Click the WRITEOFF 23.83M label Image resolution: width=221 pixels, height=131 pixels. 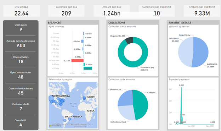tap(174, 40)
